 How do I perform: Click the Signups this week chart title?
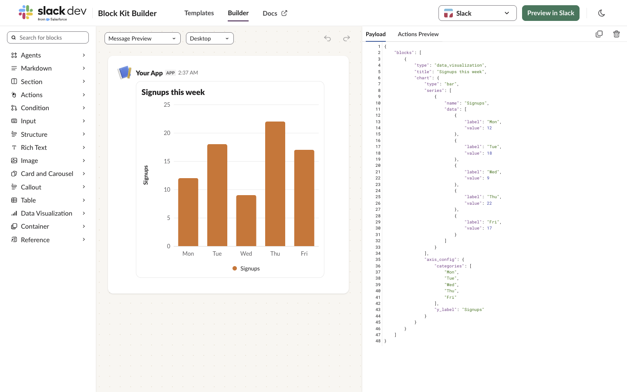coord(173,92)
